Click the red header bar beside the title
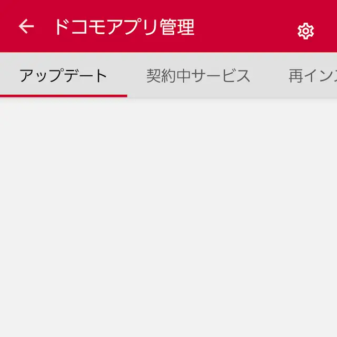This screenshot has width=337, height=337. pyautogui.click(x=245, y=27)
